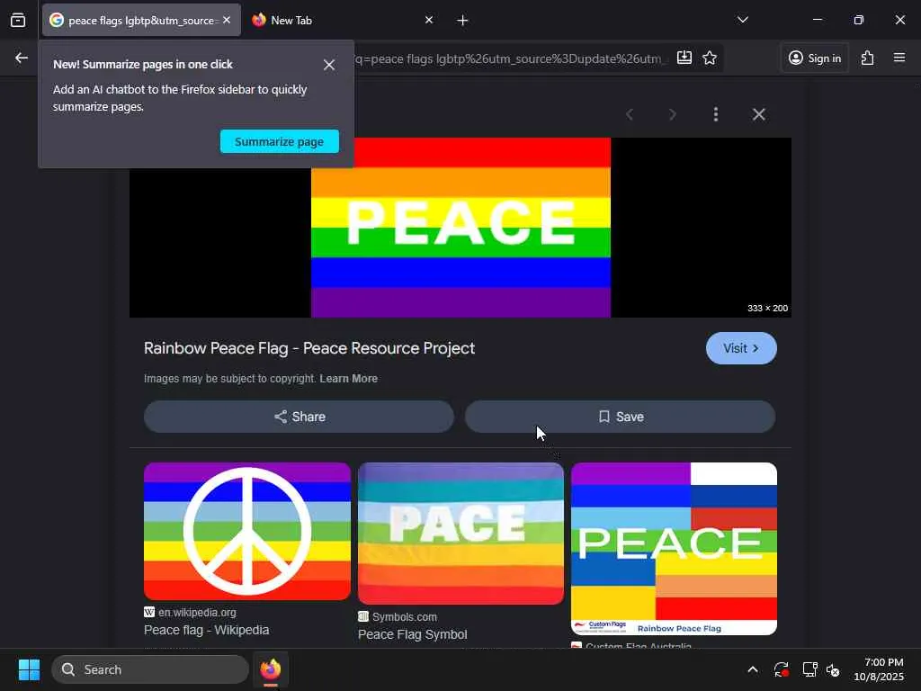Viewport: 921px width, 691px height.
Task: Open the Custom Flags rainbow peace thumbnail
Action: click(674, 549)
